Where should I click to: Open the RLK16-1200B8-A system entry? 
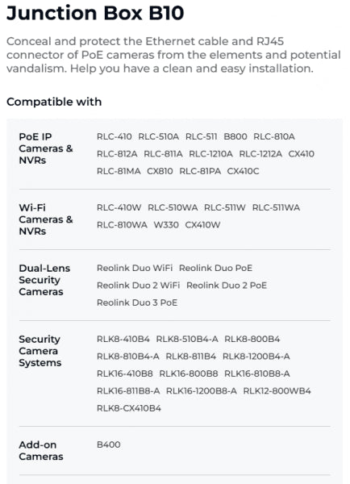pyautogui.click(x=202, y=390)
